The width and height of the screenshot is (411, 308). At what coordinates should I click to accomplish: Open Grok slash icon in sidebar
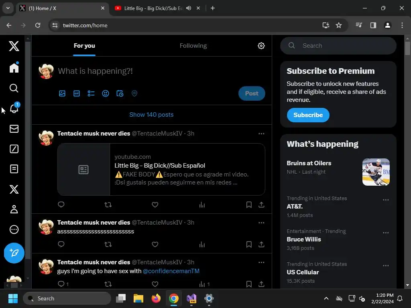pos(14,149)
